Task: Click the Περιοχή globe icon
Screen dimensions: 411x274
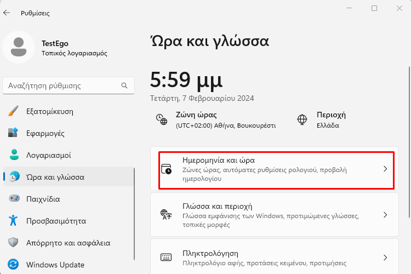Action: coord(302,119)
